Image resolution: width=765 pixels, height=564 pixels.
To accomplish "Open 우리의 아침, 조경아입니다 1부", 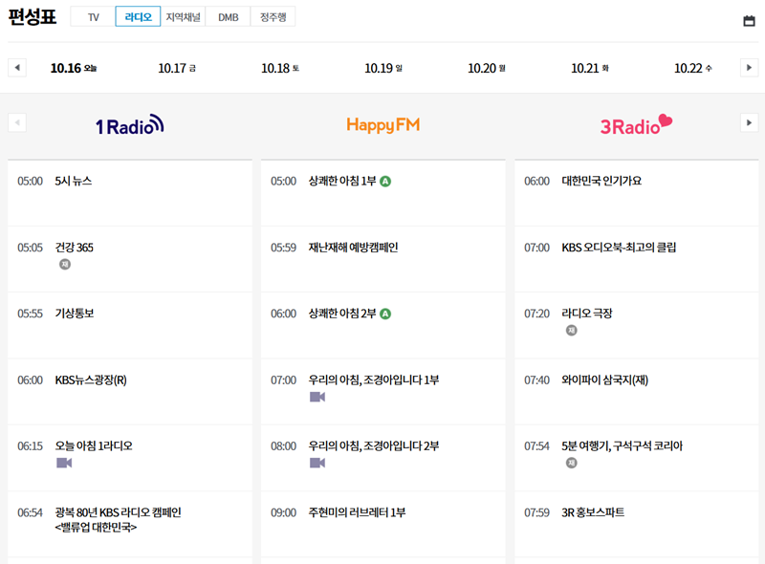I will coord(374,380).
